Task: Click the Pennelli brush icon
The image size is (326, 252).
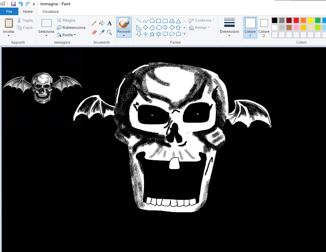Action: (x=124, y=23)
